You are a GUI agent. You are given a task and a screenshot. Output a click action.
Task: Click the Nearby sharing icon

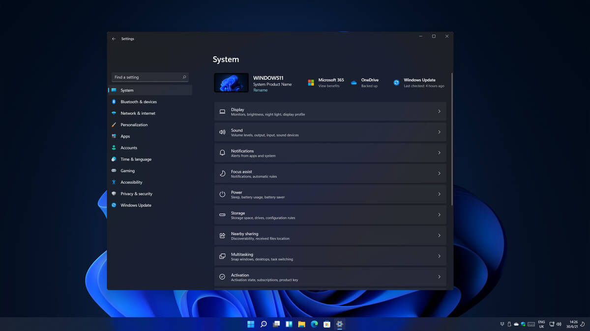click(x=222, y=236)
